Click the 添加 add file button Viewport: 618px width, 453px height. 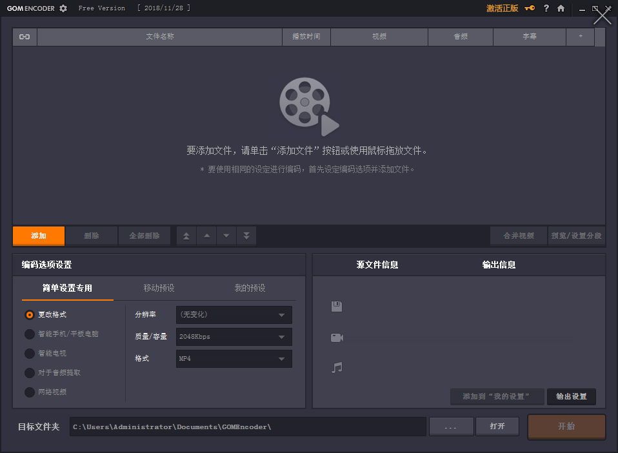pyautogui.click(x=38, y=236)
